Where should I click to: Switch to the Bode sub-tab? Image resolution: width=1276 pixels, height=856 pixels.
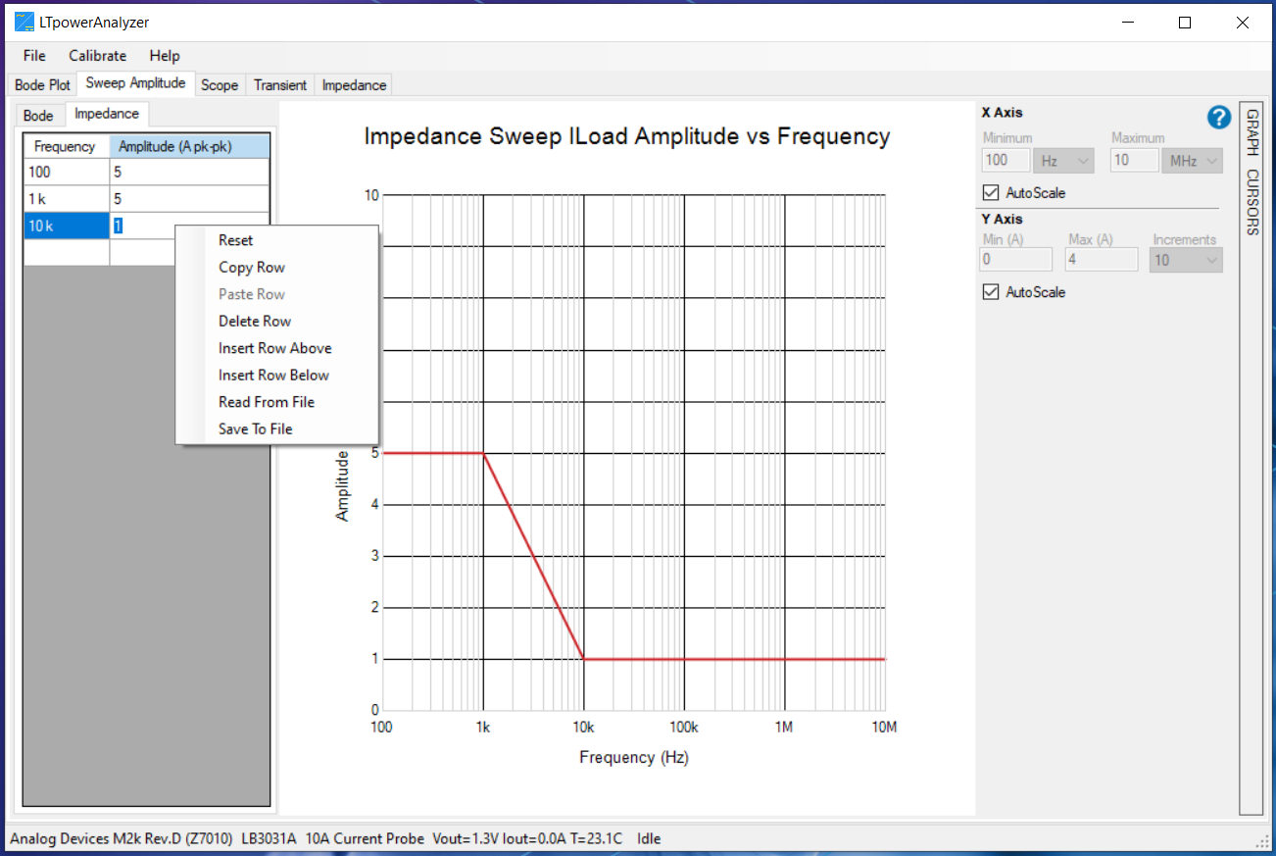(38, 116)
